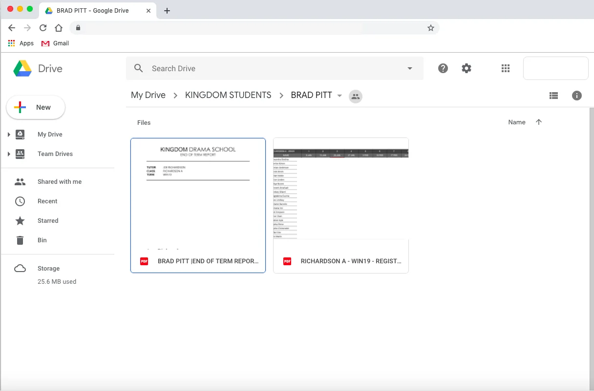This screenshot has height=391, width=594.
Task: Go forward in browser
Action: pos(27,28)
